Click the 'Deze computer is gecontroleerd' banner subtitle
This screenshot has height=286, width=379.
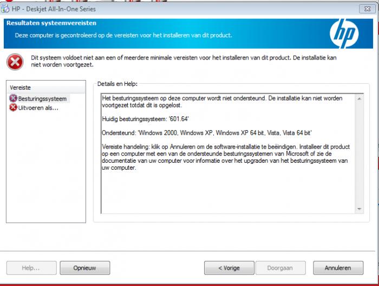123,35
